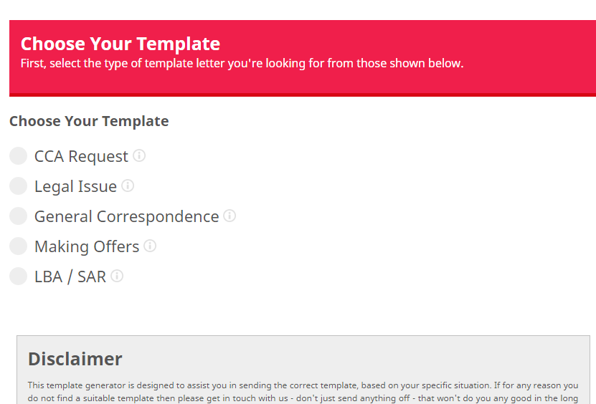Click the Disclaimer heading
The image size is (596, 404).
pos(75,359)
